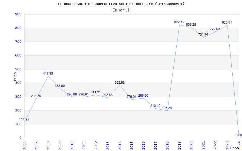
Task: Click x-axis year 2023
Action: 227,145
